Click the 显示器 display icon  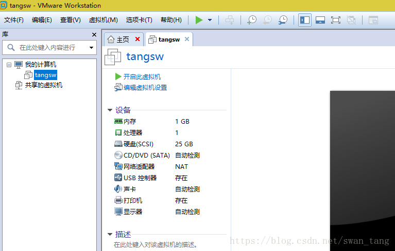pyautogui.click(x=118, y=211)
